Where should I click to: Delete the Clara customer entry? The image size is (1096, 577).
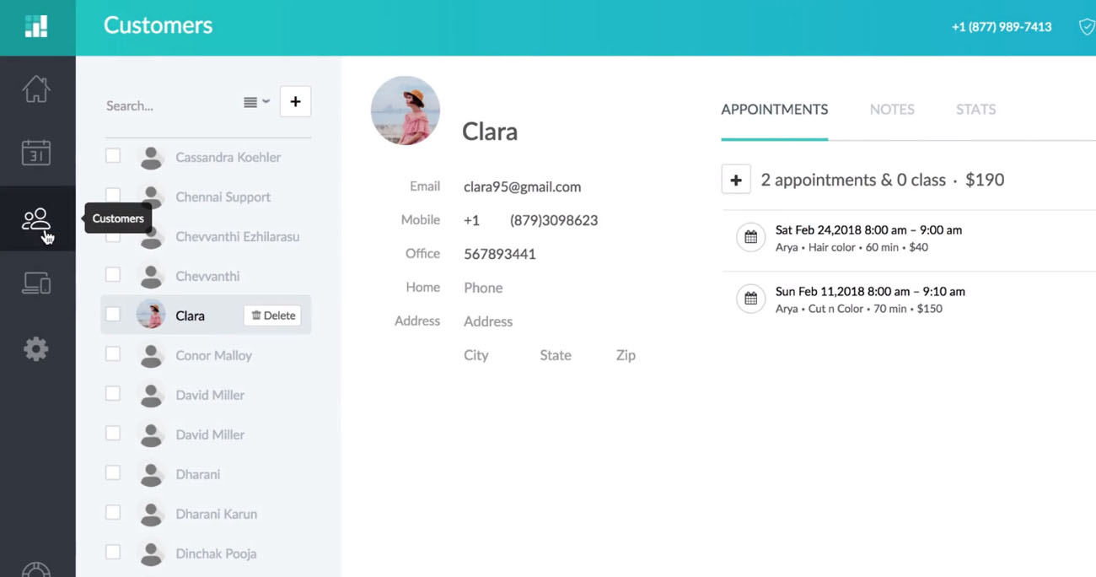click(x=273, y=315)
